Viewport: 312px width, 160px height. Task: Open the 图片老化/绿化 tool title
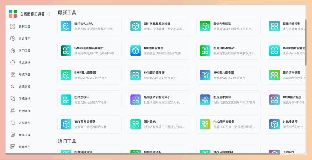coord(84,24)
